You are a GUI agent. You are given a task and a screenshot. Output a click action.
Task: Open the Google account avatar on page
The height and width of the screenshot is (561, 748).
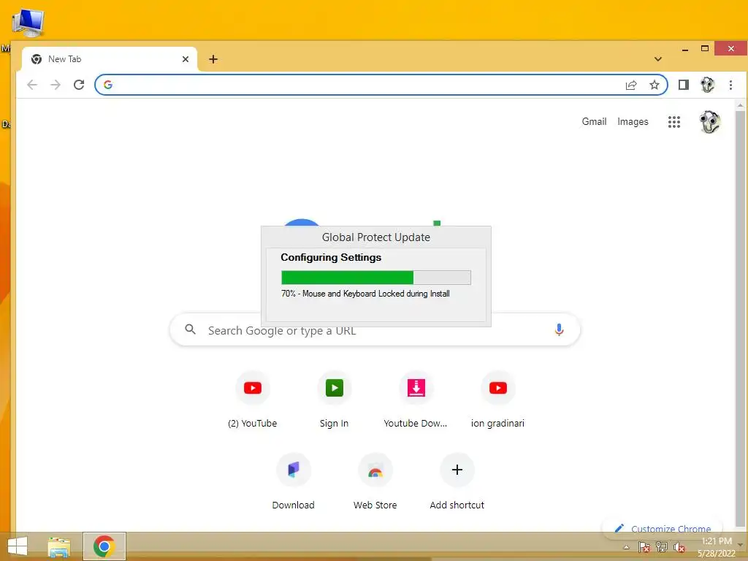tap(710, 122)
